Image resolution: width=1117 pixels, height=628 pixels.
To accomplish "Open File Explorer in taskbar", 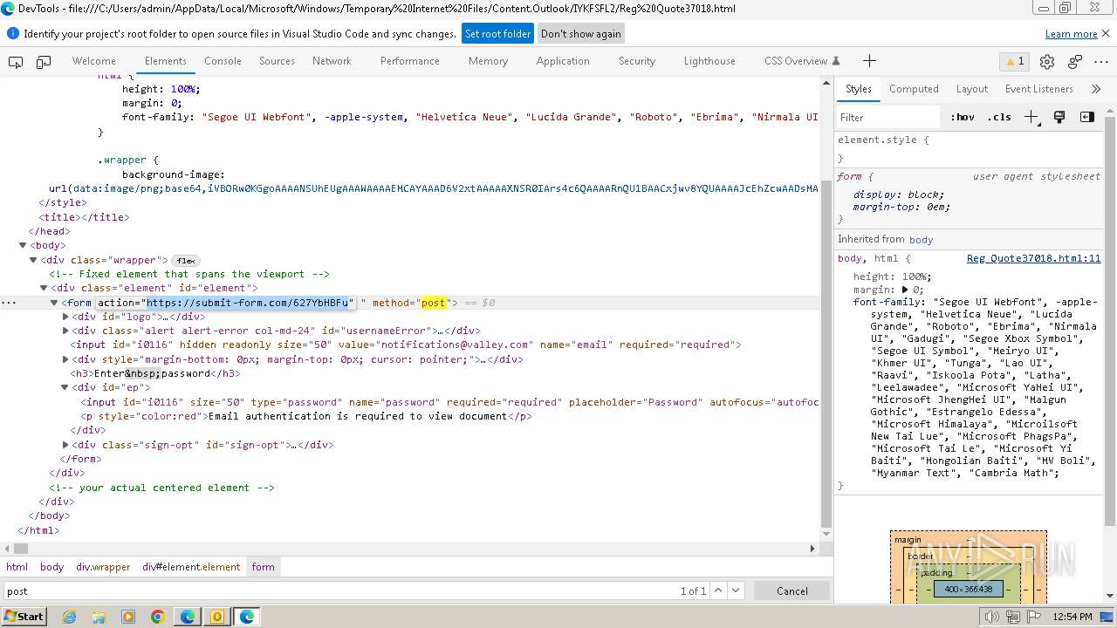I will click(99, 617).
